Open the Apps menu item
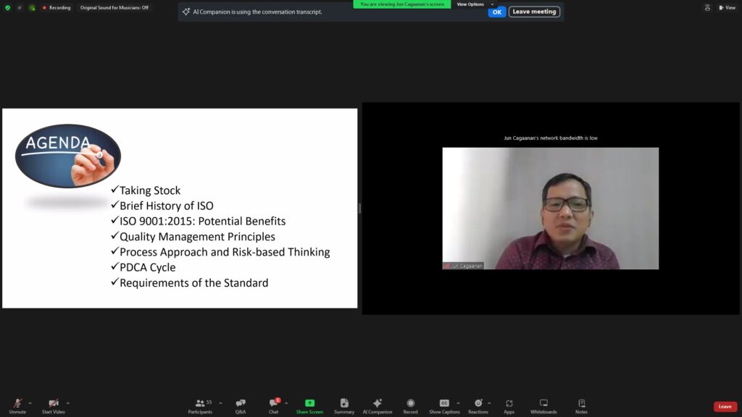 509,405
